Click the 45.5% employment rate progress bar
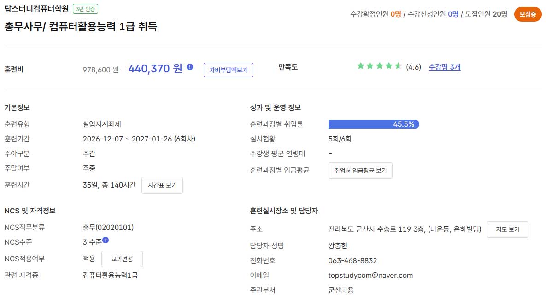Image resolution: width=546 pixels, height=300 pixels. [x=374, y=124]
